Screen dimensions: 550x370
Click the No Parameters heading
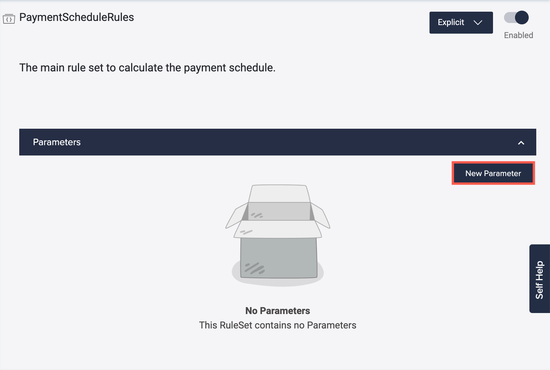pyautogui.click(x=277, y=311)
